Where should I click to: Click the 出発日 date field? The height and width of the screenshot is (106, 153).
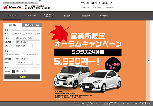[x=24, y=46]
